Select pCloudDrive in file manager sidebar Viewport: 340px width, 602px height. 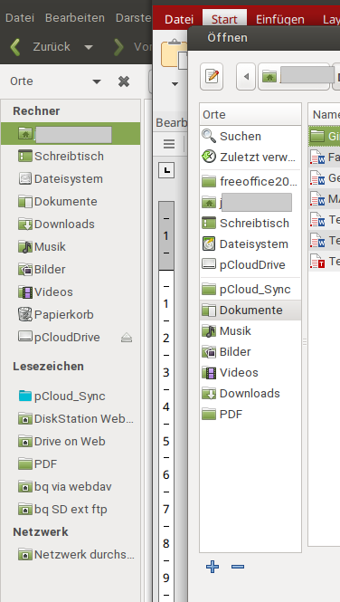71,338
